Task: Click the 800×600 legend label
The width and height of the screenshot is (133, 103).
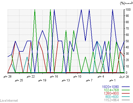Action: pos(112,97)
